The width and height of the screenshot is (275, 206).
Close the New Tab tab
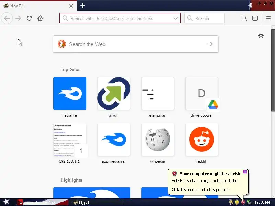pos(71,6)
